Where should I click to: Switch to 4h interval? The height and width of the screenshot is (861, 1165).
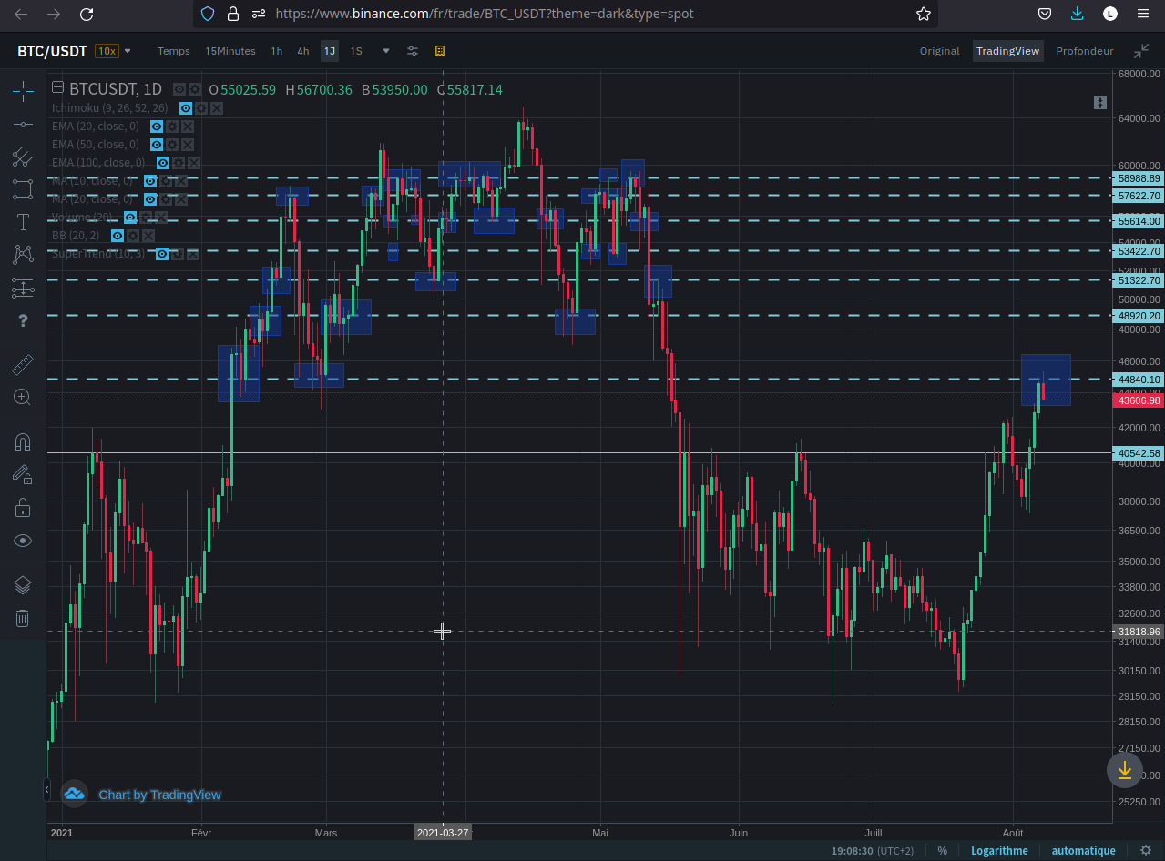[303, 51]
